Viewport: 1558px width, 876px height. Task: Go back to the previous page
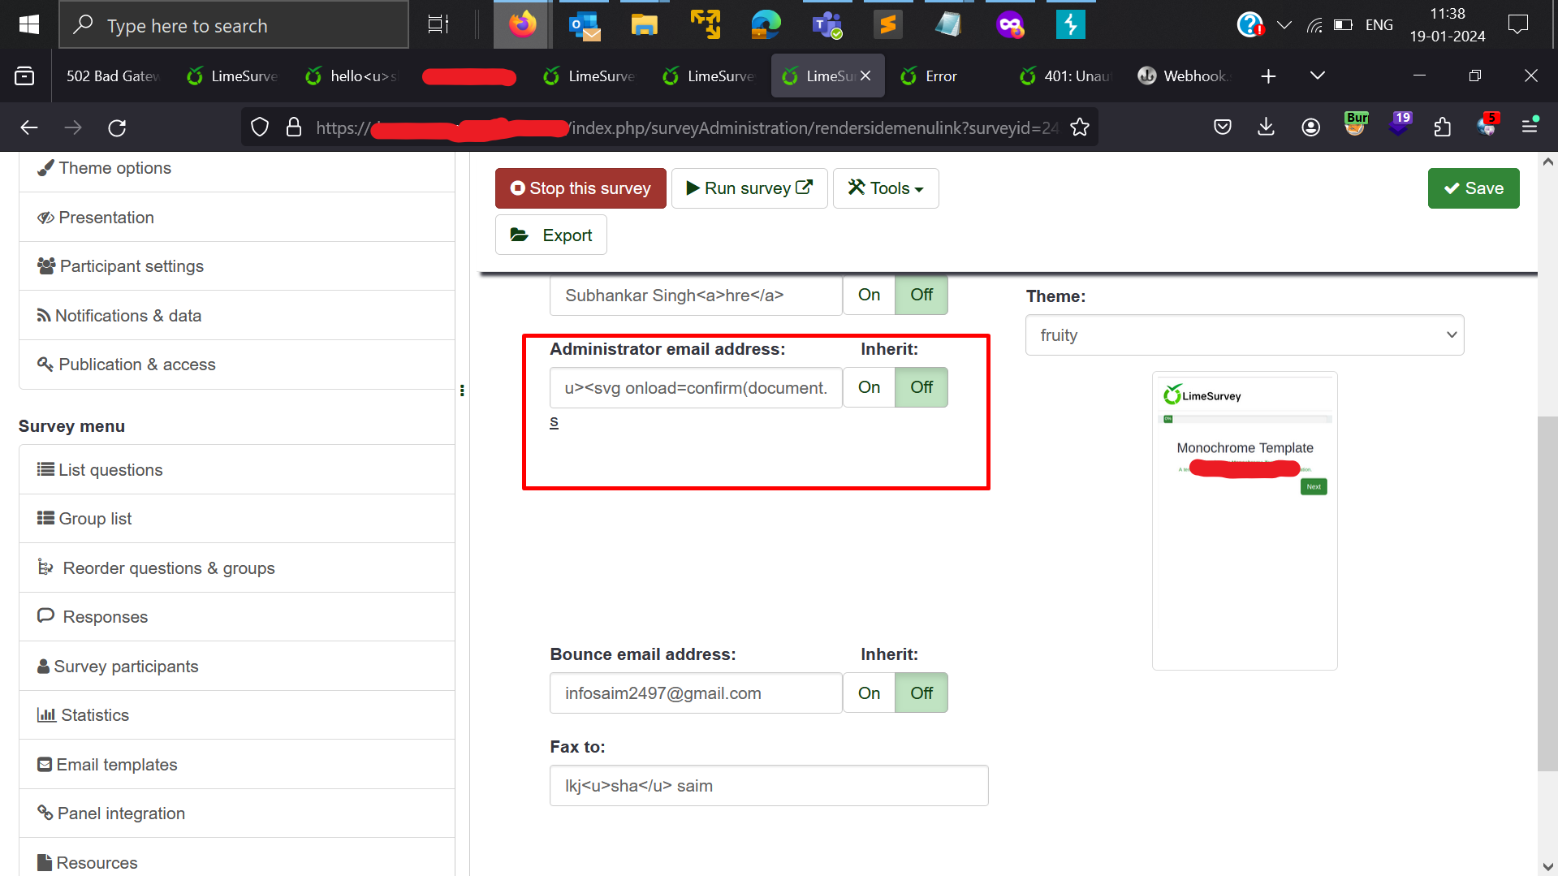[29, 127]
